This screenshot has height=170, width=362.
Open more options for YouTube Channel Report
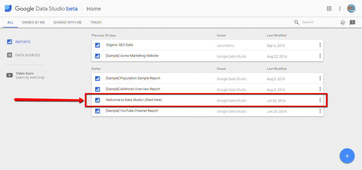click(320, 111)
